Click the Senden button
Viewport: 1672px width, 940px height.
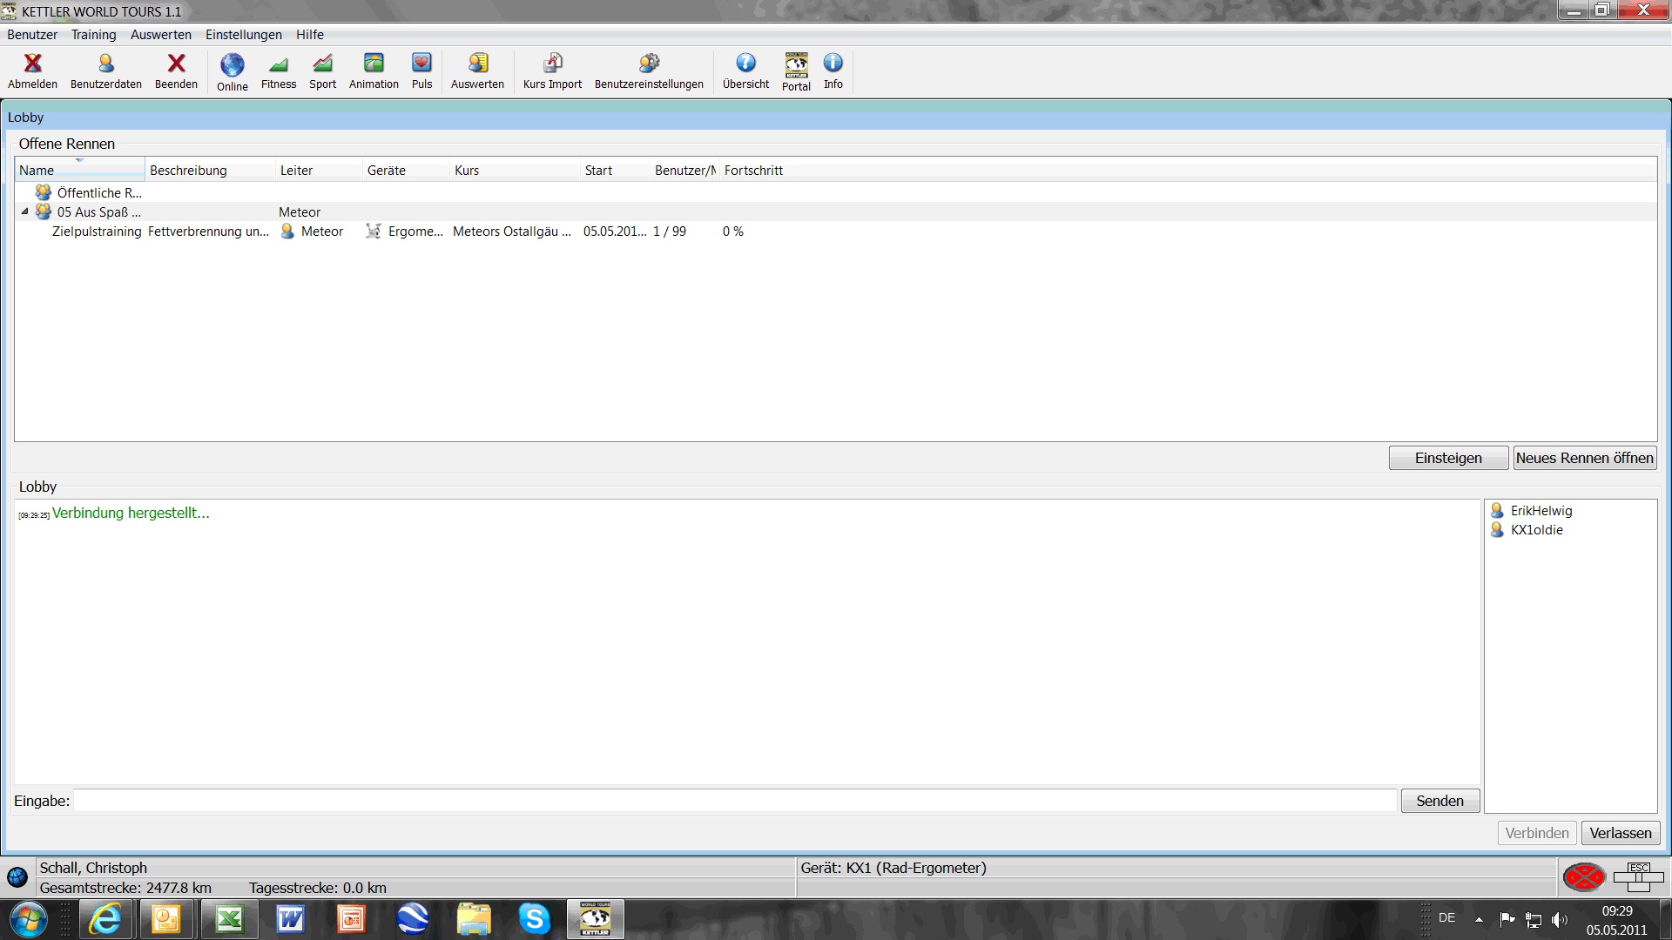click(1439, 801)
